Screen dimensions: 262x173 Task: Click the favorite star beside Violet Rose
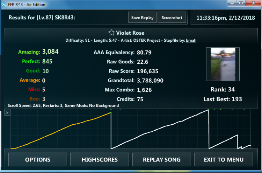pos(111,33)
